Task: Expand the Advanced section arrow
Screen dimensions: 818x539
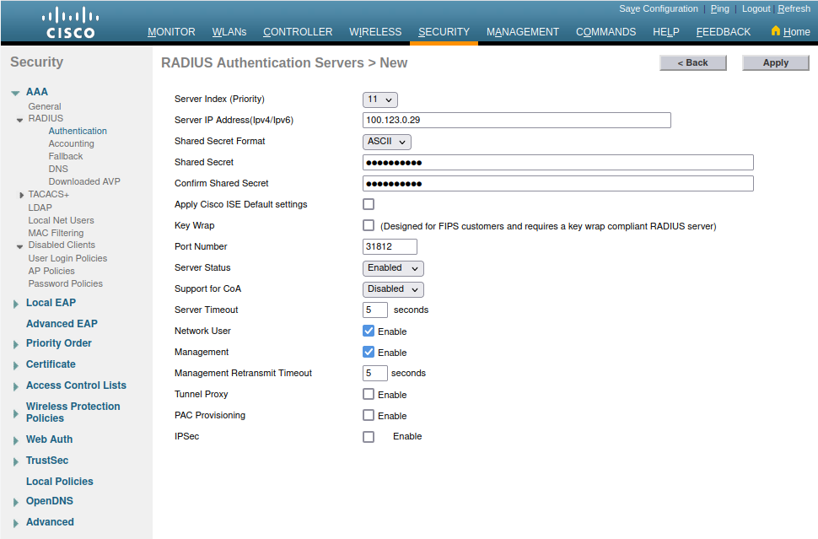Action: tap(16, 523)
